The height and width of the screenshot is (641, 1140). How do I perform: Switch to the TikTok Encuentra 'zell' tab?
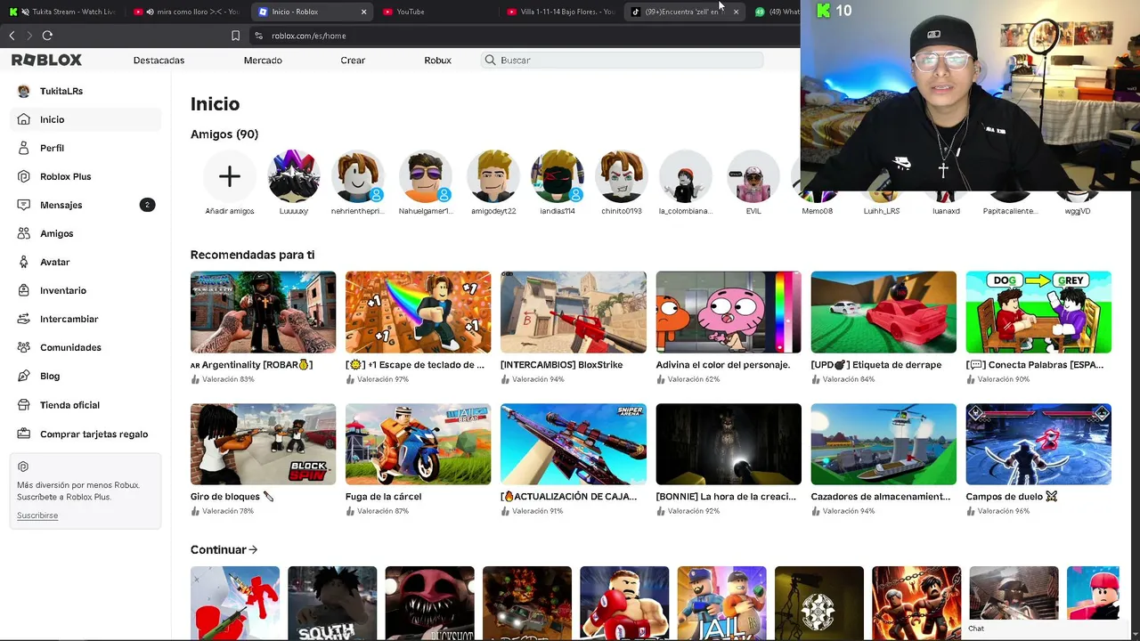click(x=684, y=12)
